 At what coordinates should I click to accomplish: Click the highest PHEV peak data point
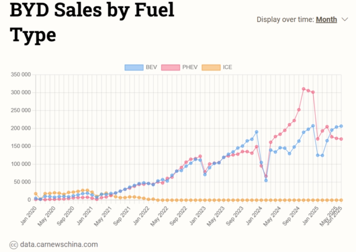[303, 89]
